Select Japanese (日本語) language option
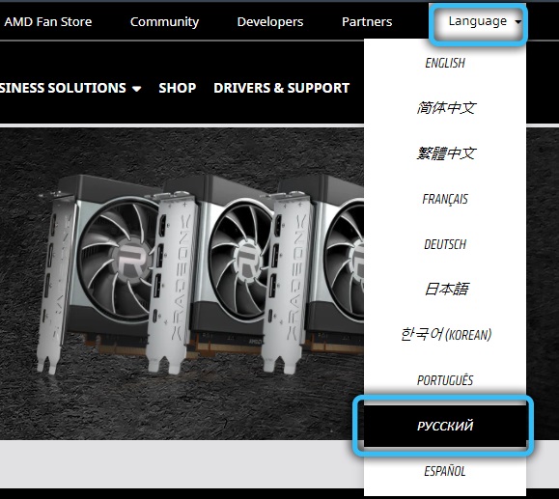The image size is (559, 499). (x=445, y=289)
